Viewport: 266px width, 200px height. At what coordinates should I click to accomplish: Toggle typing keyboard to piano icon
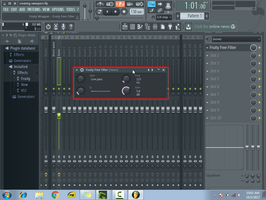(x=151, y=4)
